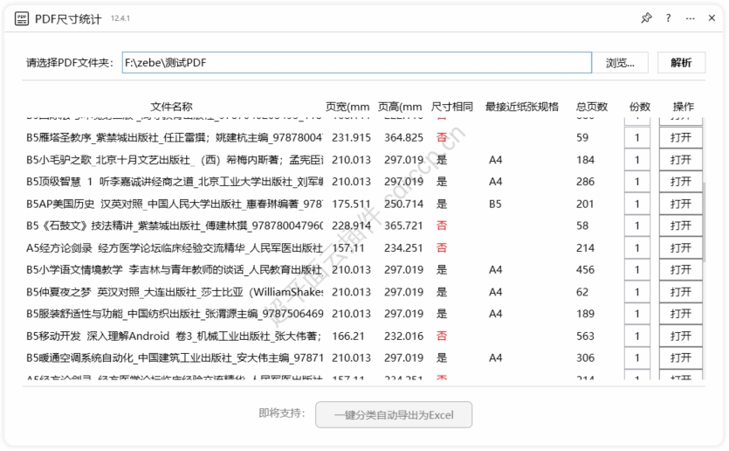This screenshot has width=729, height=451.
Task: Edit copies field for B5AP美国历史 row
Action: pyautogui.click(x=637, y=204)
